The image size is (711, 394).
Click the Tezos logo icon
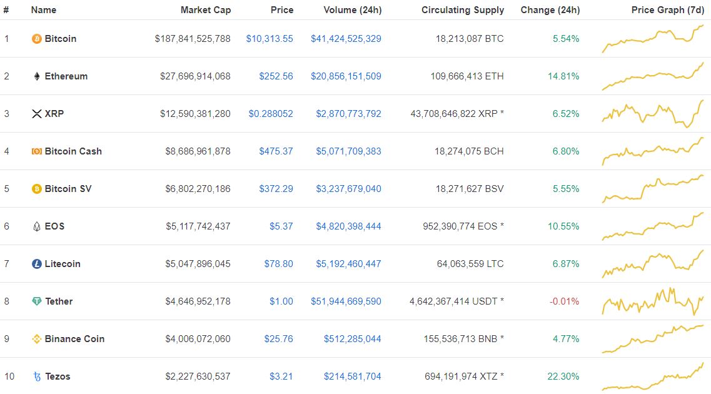37,376
